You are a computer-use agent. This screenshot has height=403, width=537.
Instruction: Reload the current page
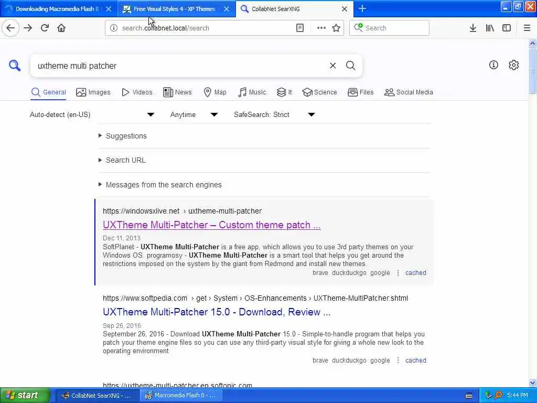click(45, 28)
